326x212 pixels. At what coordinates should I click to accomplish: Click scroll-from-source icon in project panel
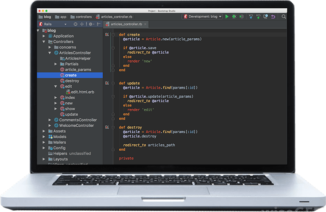point(75,24)
